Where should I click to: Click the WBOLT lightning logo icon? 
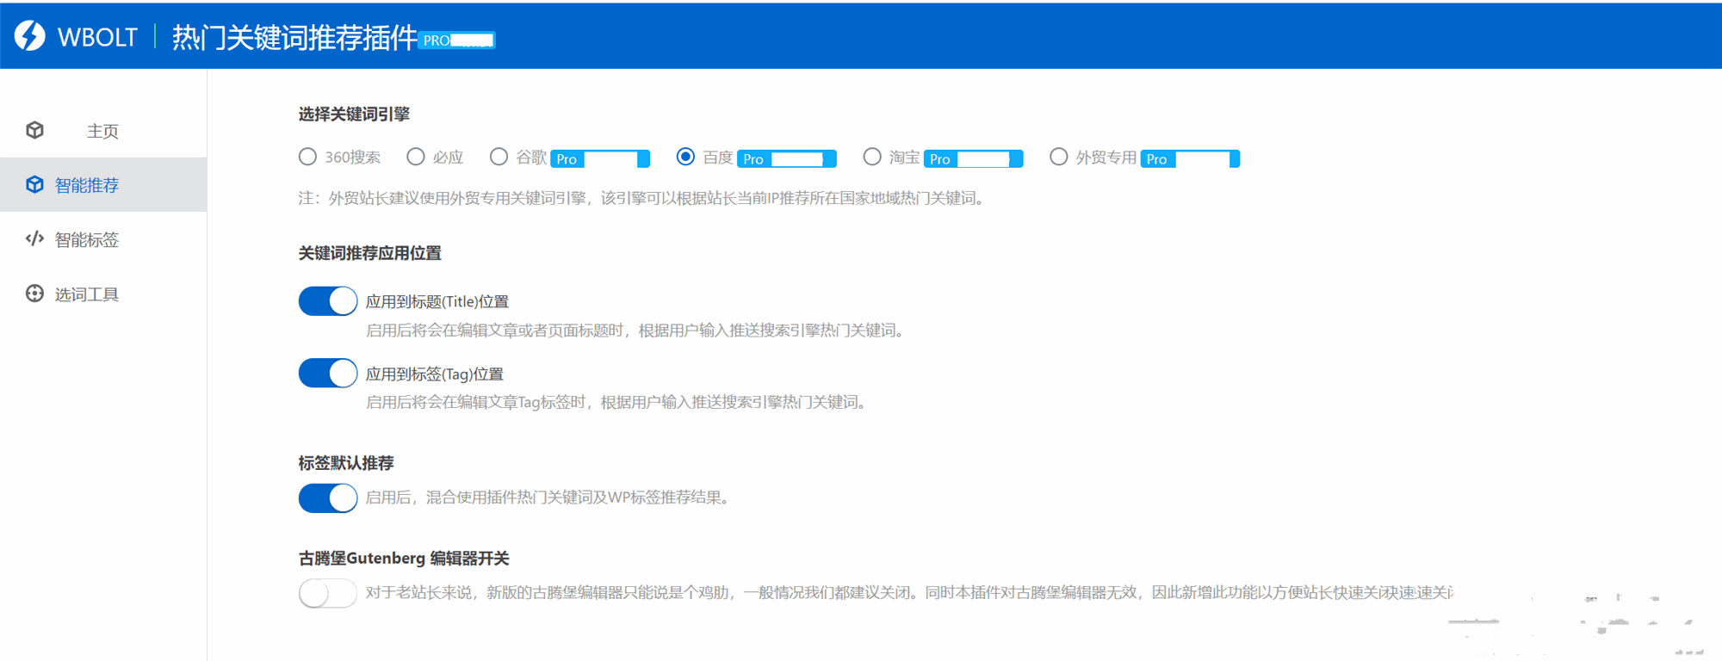30,36
